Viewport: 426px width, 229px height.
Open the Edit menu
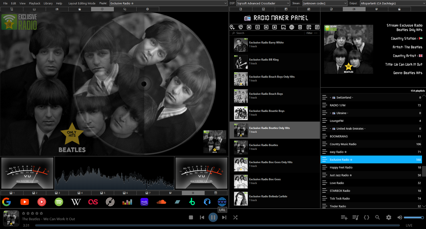click(x=14, y=3)
